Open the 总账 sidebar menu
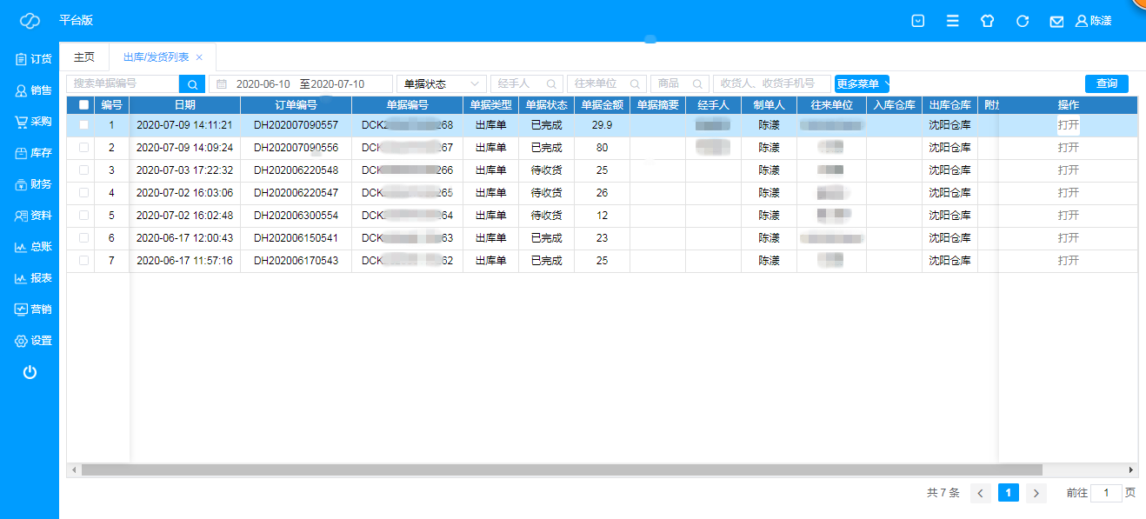This screenshot has height=519, width=1146. (33, 247)
